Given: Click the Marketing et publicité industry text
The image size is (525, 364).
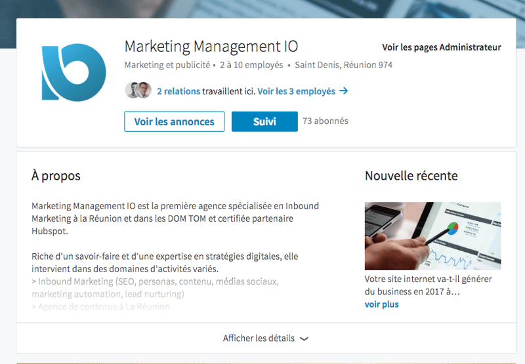Looking at the screenshot, I should [x=167, y=65].
